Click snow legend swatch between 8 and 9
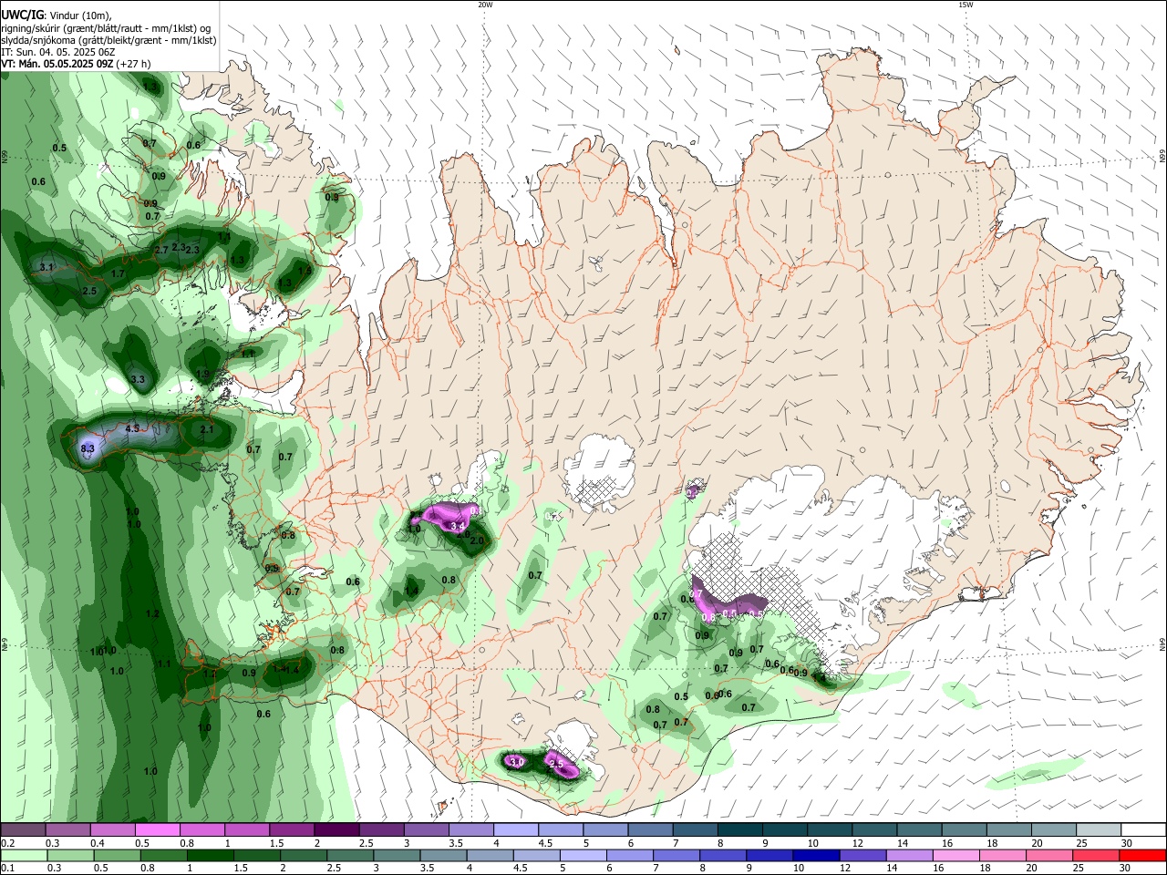This screenshot has height=875, width=1167. click(x=739, y=830)
